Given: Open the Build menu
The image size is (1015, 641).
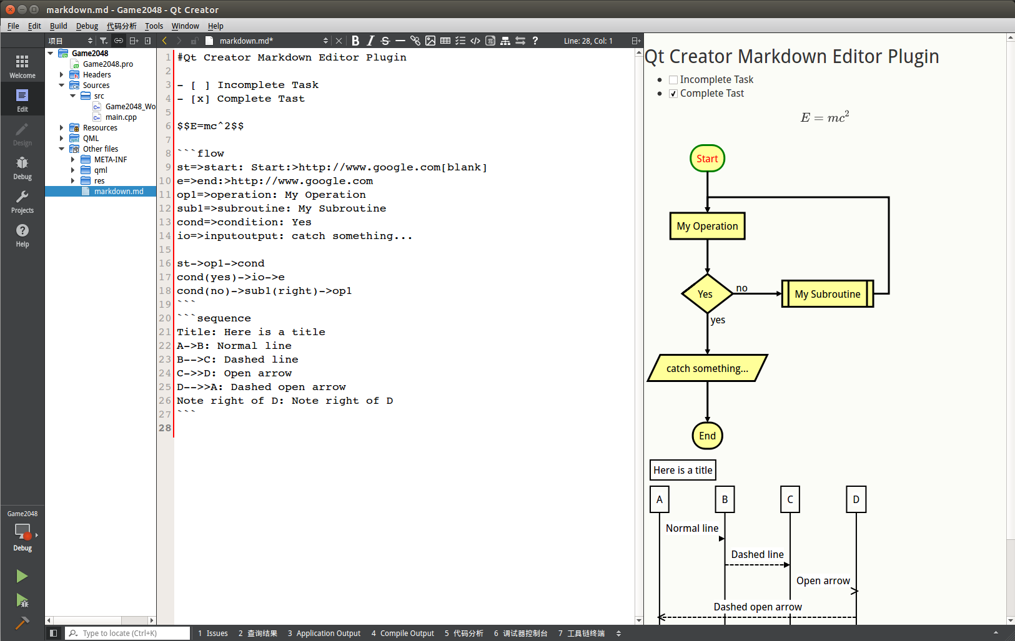Looking at the screenshot, I should (58, 26).
